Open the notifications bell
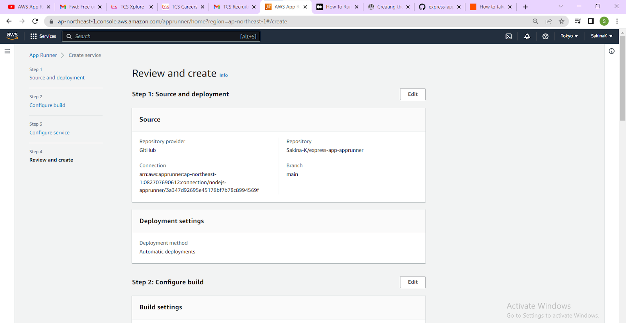This screenshot has height=323, width=626. (527, 36)
